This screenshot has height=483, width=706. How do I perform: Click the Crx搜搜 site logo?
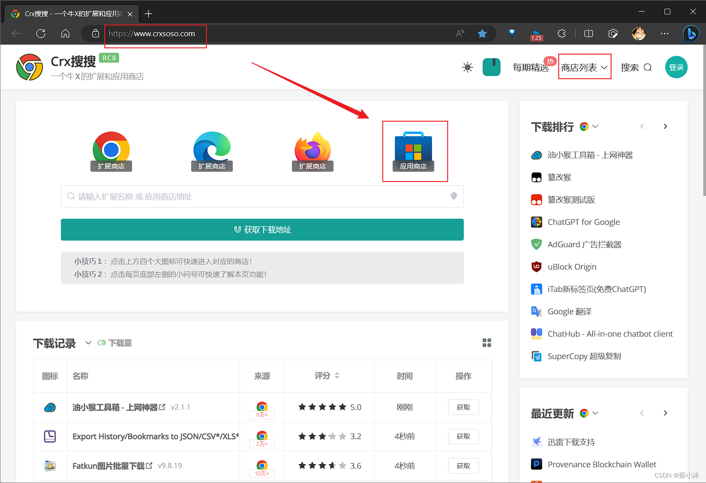[30, 68]
